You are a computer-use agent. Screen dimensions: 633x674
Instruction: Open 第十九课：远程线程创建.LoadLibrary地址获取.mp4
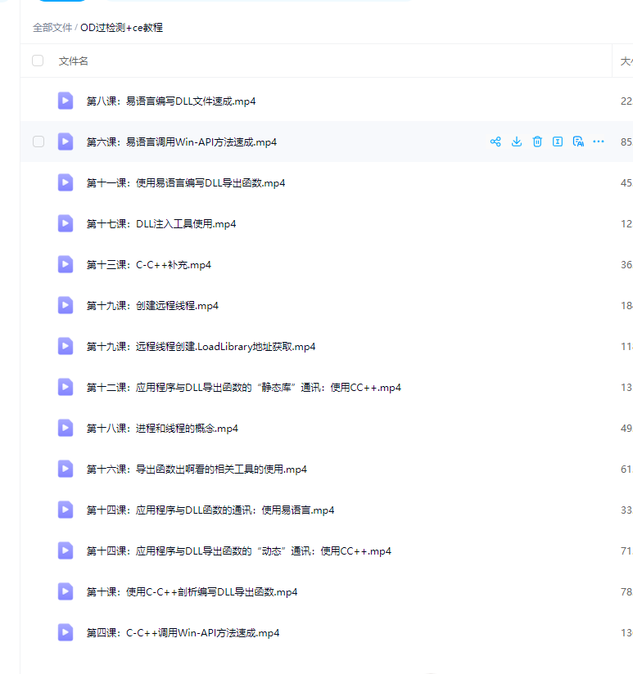tap(201, 346)
